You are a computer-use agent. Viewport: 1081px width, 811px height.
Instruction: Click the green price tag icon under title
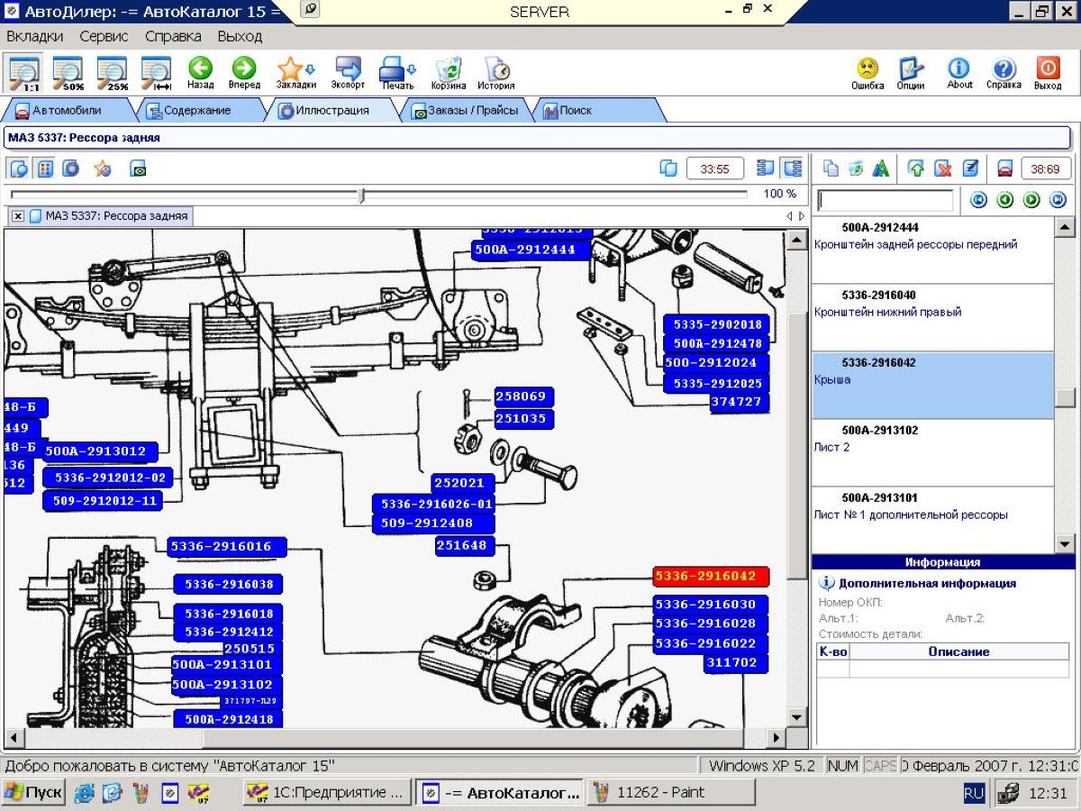point(138,169)
